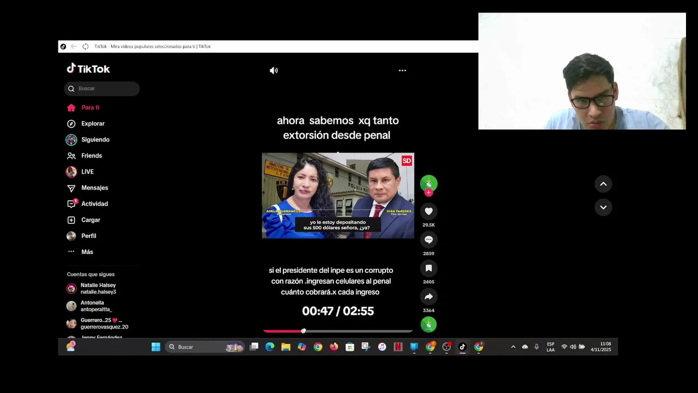Screen dimensions: 698x393
Task: Click the Friends people icon
Action: 71,156
